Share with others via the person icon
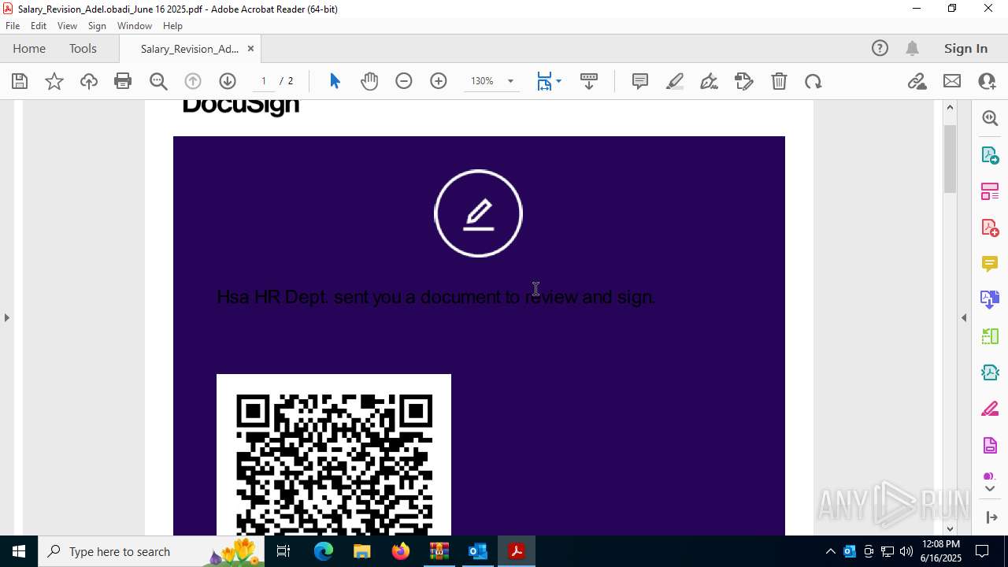 987,81
